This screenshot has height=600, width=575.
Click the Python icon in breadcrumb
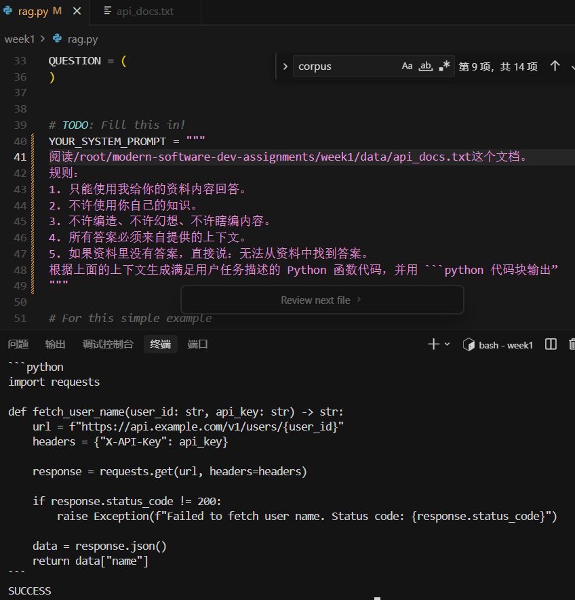pyautogui.click(x=57, y=39)
